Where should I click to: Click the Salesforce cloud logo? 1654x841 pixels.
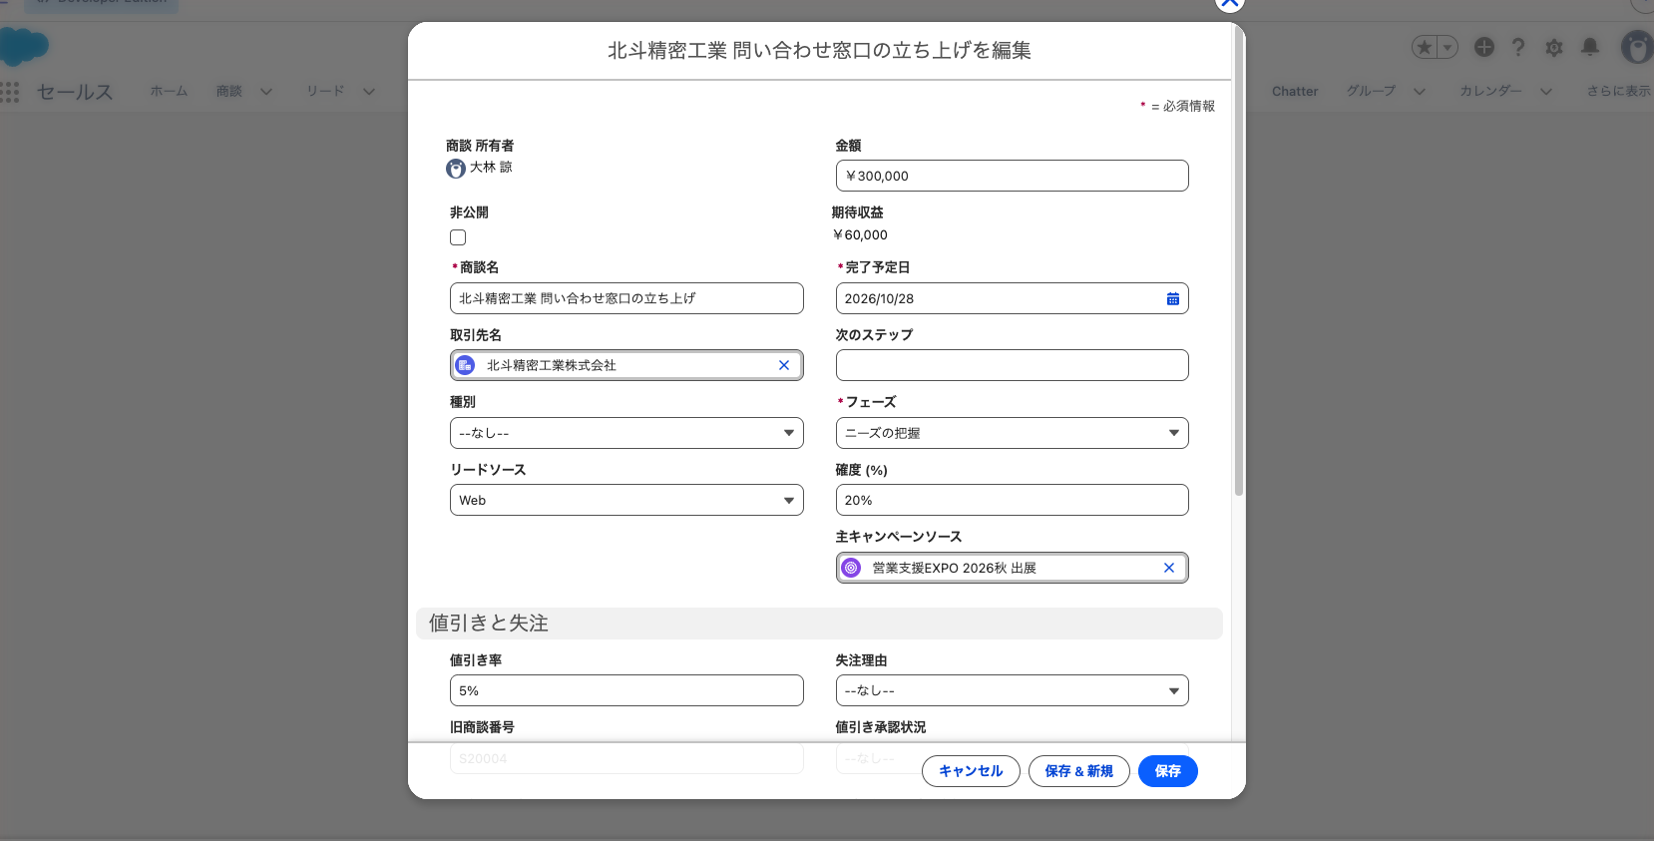click(x=24, y=46)
